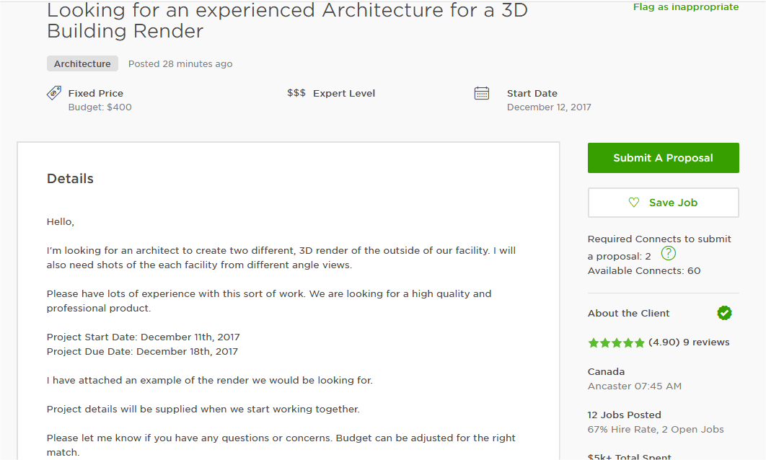Save this job for later
The width and height of the screenshot is (766, 460).
pyautogui.click(x=663, y=203)
